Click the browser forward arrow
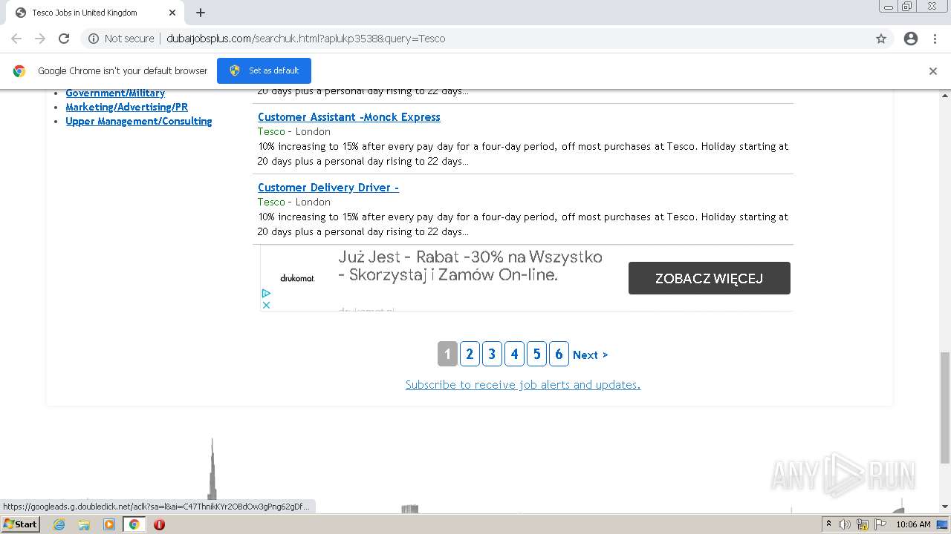The image size is (951, 534). 40,39
